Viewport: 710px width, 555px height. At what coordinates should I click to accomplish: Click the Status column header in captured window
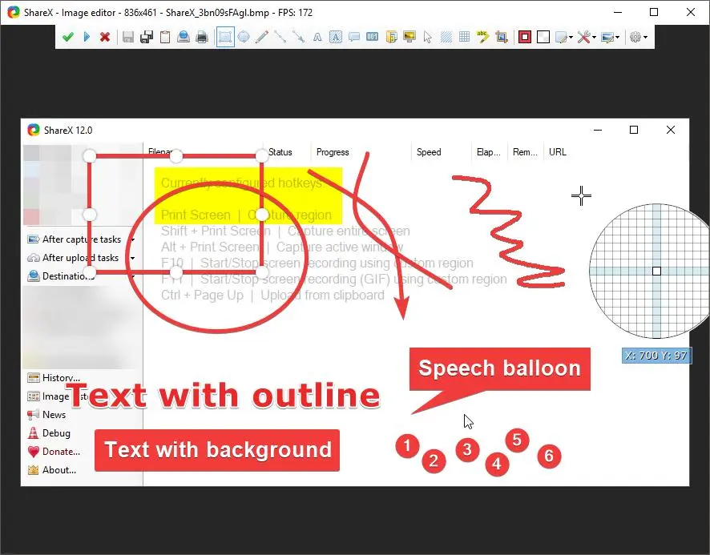[280, 152]
